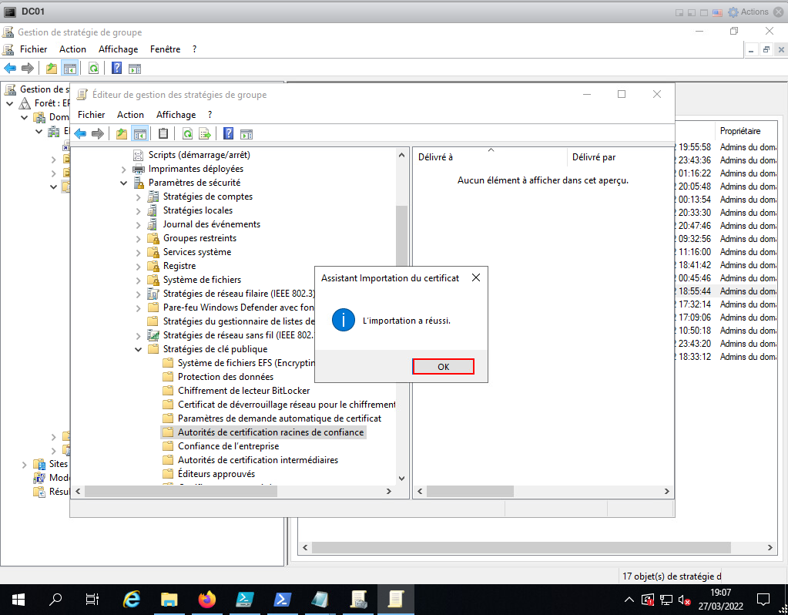
Task: Click the Up one level folder icon in the editor toolbar
Action: coord(122,134)
